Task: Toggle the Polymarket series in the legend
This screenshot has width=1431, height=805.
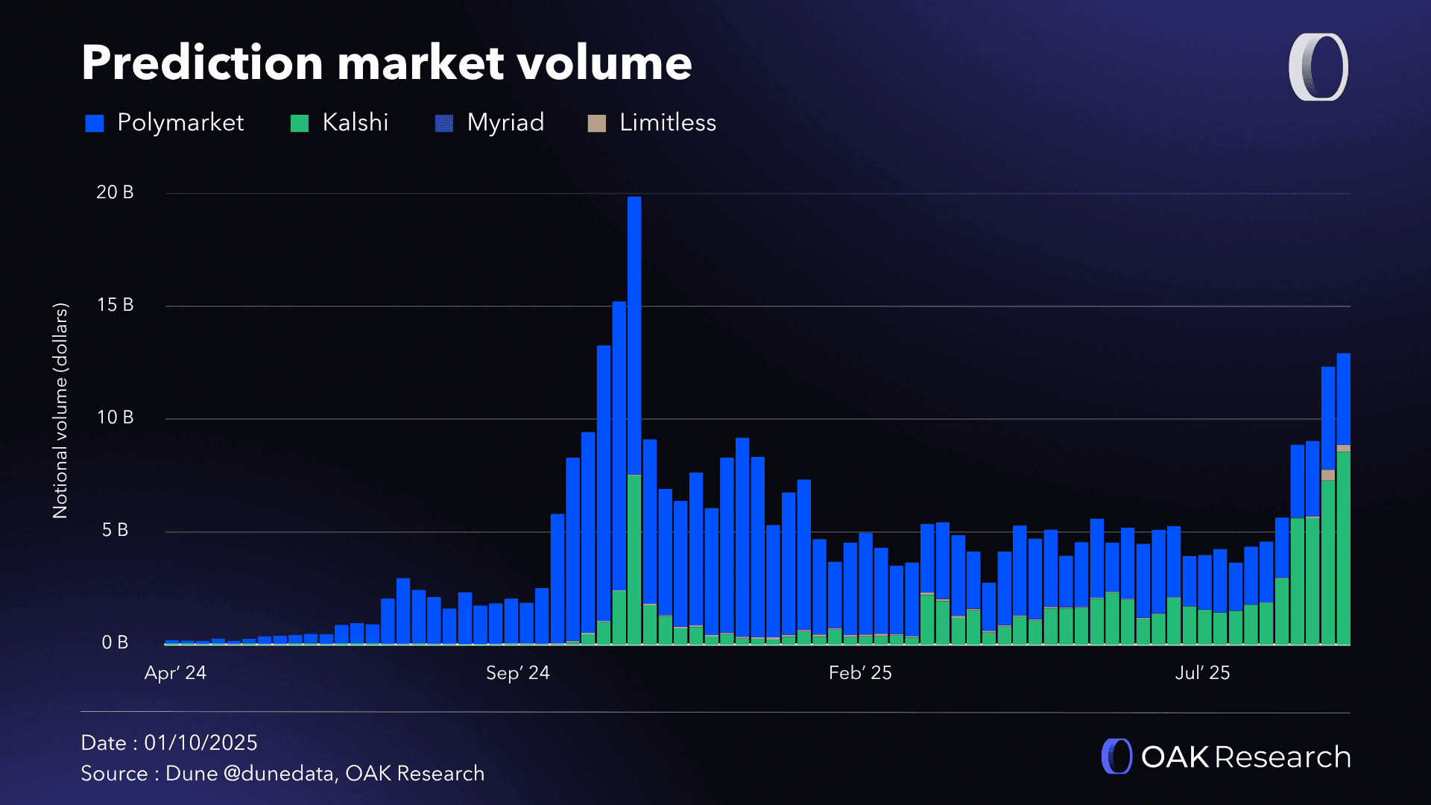Action: [179, 122]
